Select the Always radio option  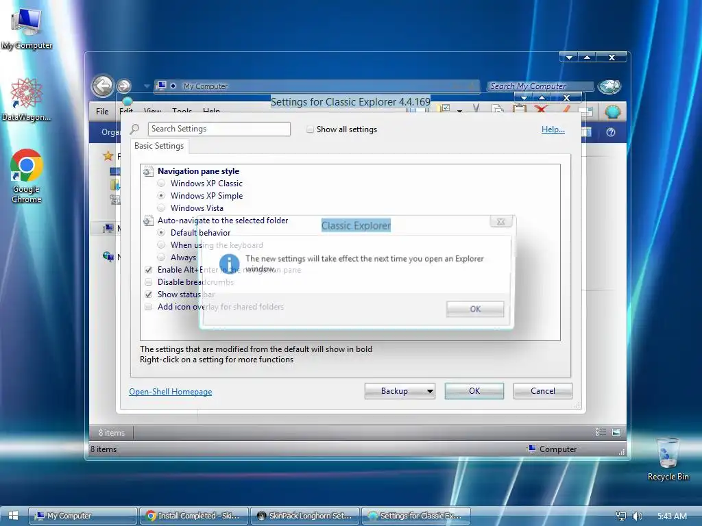[x=161, y=258]
